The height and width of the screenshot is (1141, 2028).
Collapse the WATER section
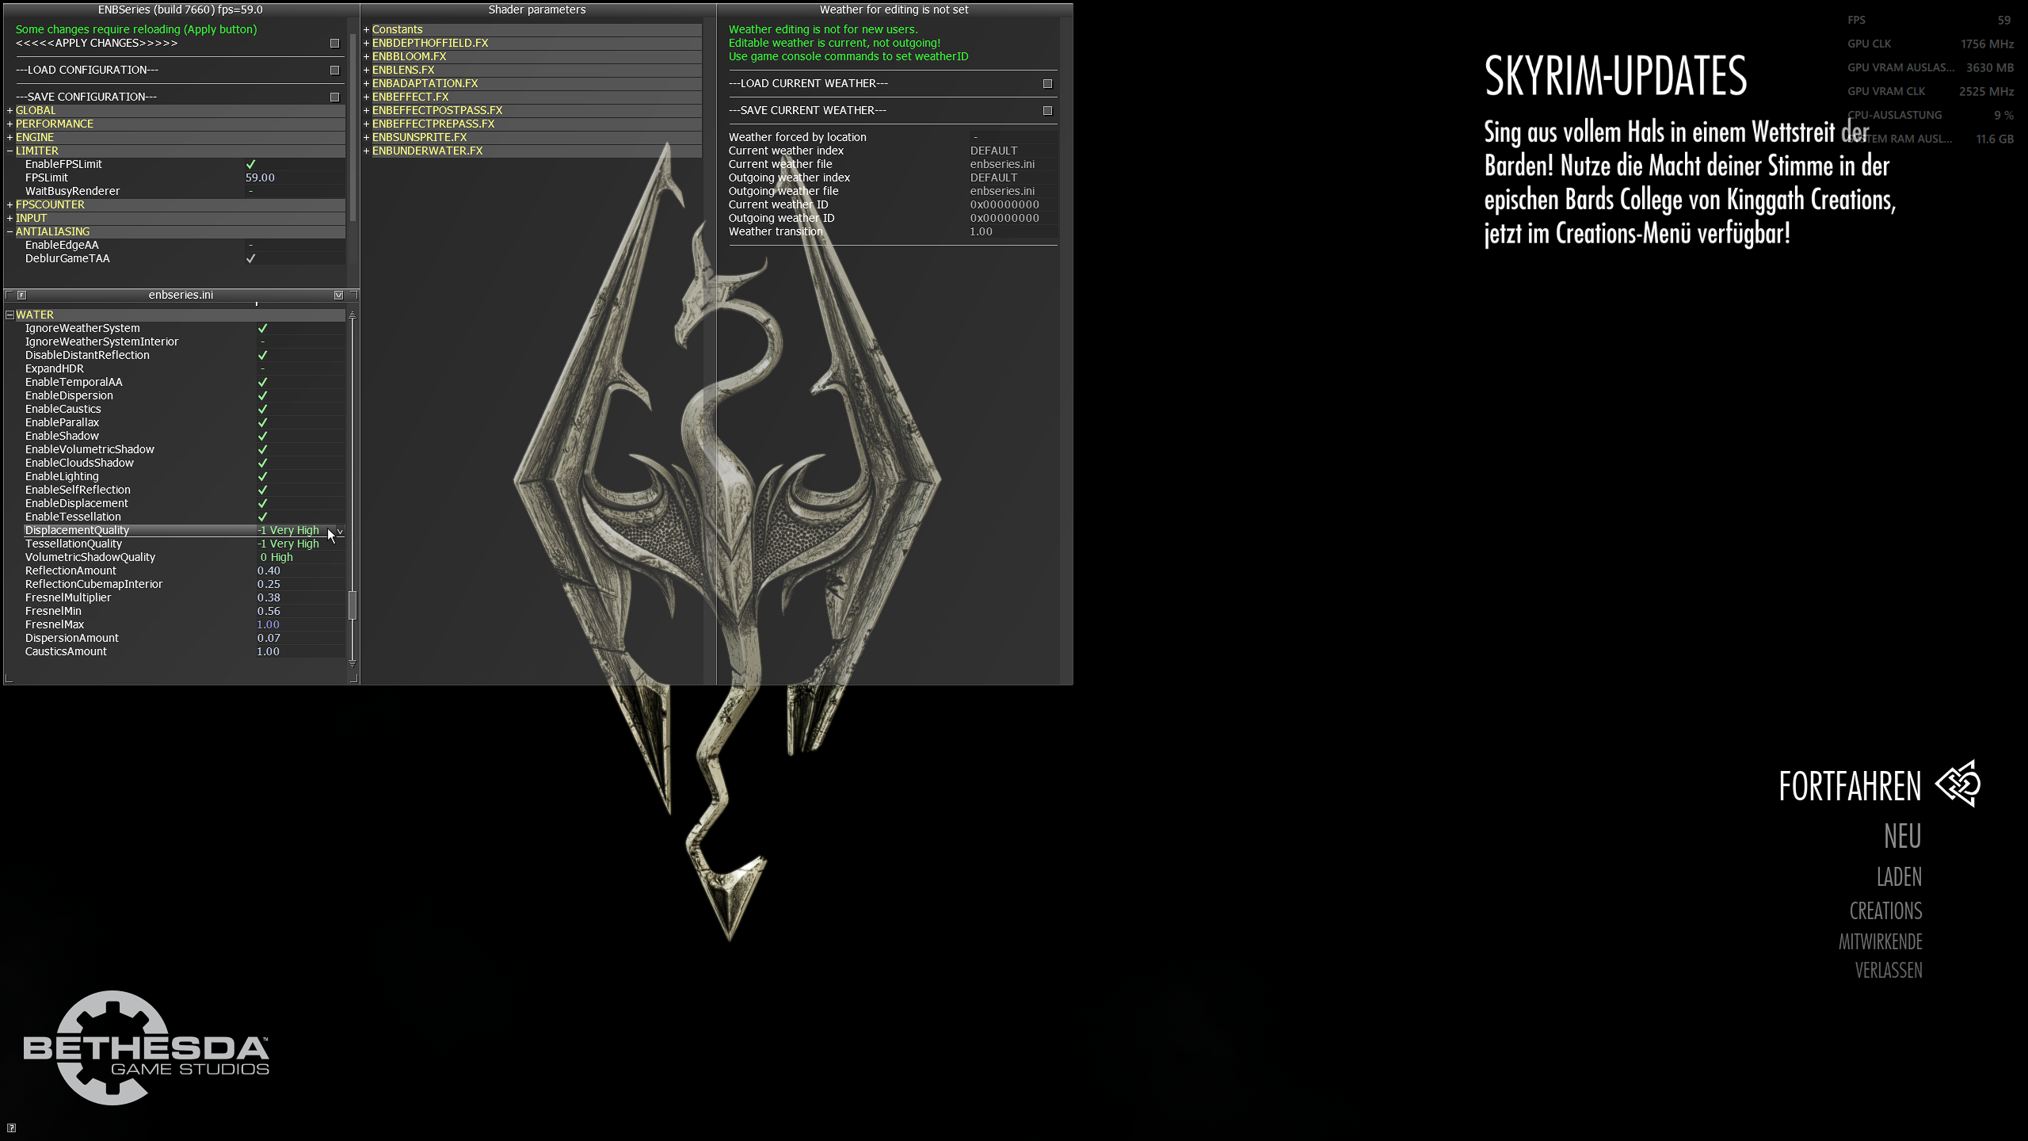click(10, 315)
